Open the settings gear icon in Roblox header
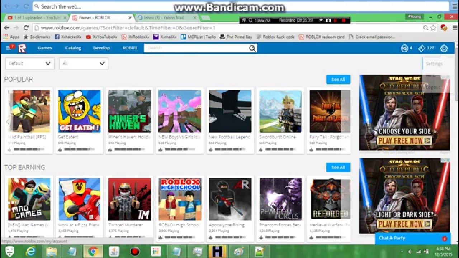Viewport: 459px width, 258px height. (444, 48)
